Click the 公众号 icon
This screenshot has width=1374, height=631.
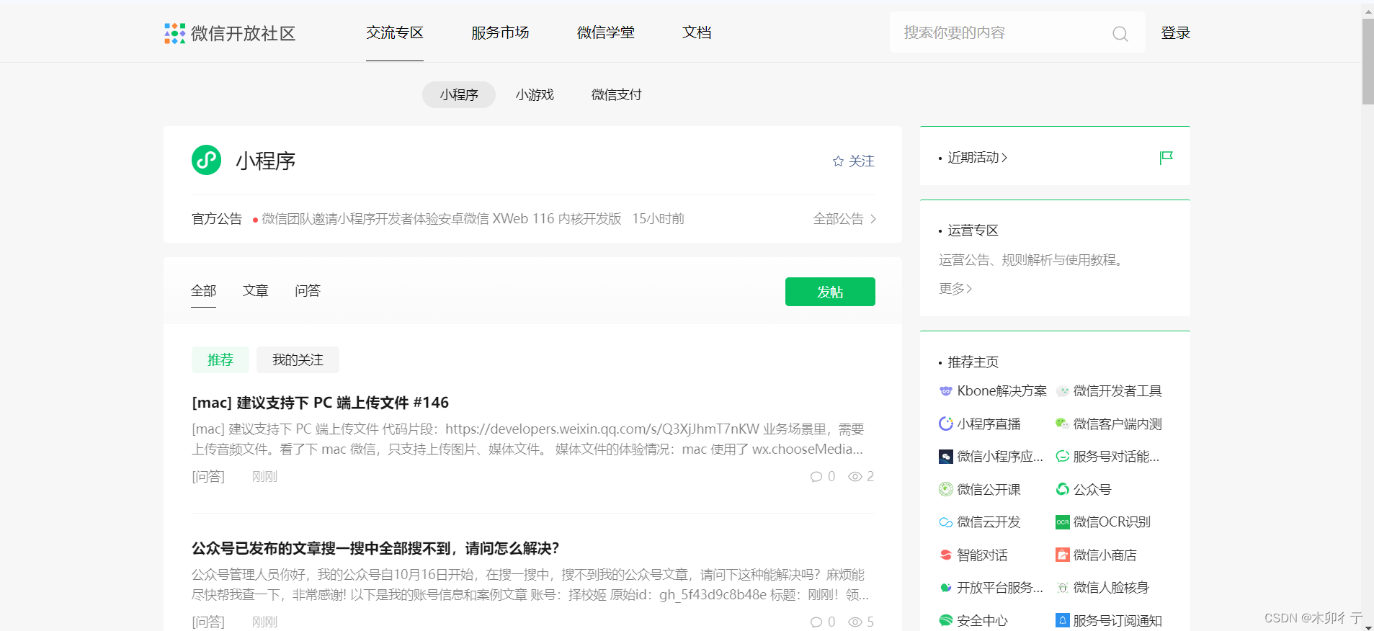point(1062,490)
